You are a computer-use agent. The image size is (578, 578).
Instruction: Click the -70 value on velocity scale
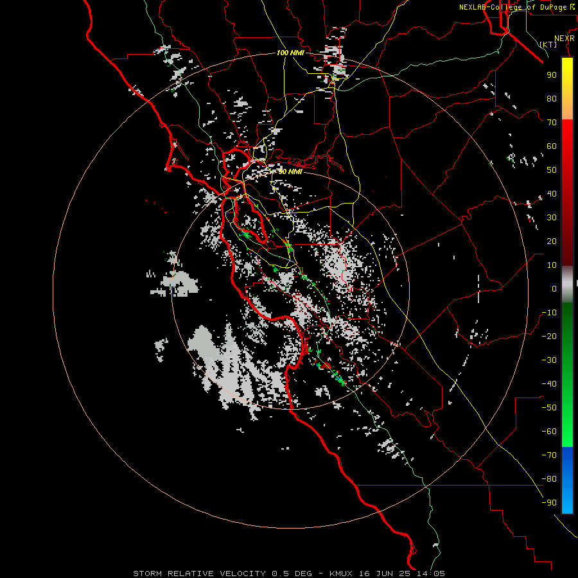click(549, 455)
